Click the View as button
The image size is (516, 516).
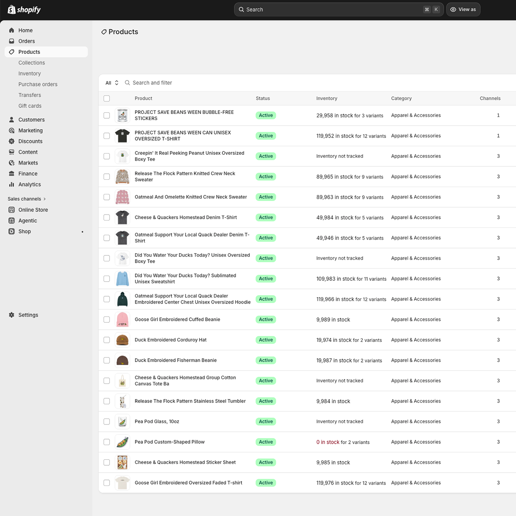(463, 9)
